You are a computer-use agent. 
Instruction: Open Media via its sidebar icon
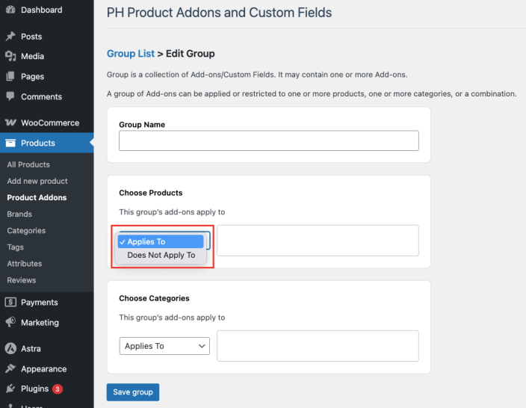pos(10,56)
